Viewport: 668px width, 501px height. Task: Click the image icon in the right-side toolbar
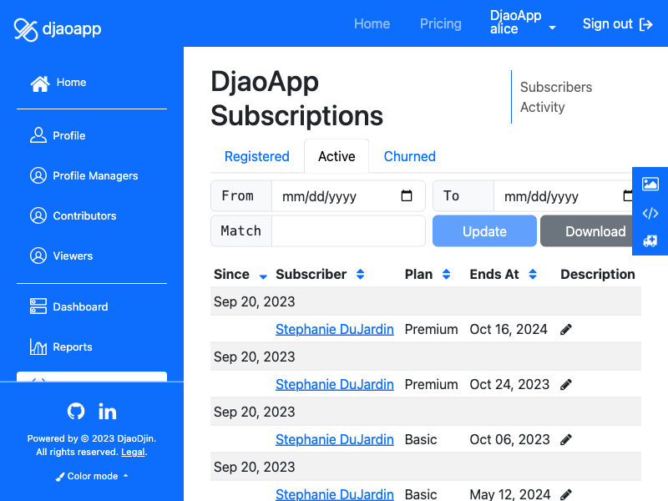click(650, 184)
